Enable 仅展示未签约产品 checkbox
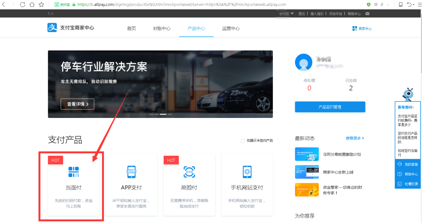 pos(243,141)
